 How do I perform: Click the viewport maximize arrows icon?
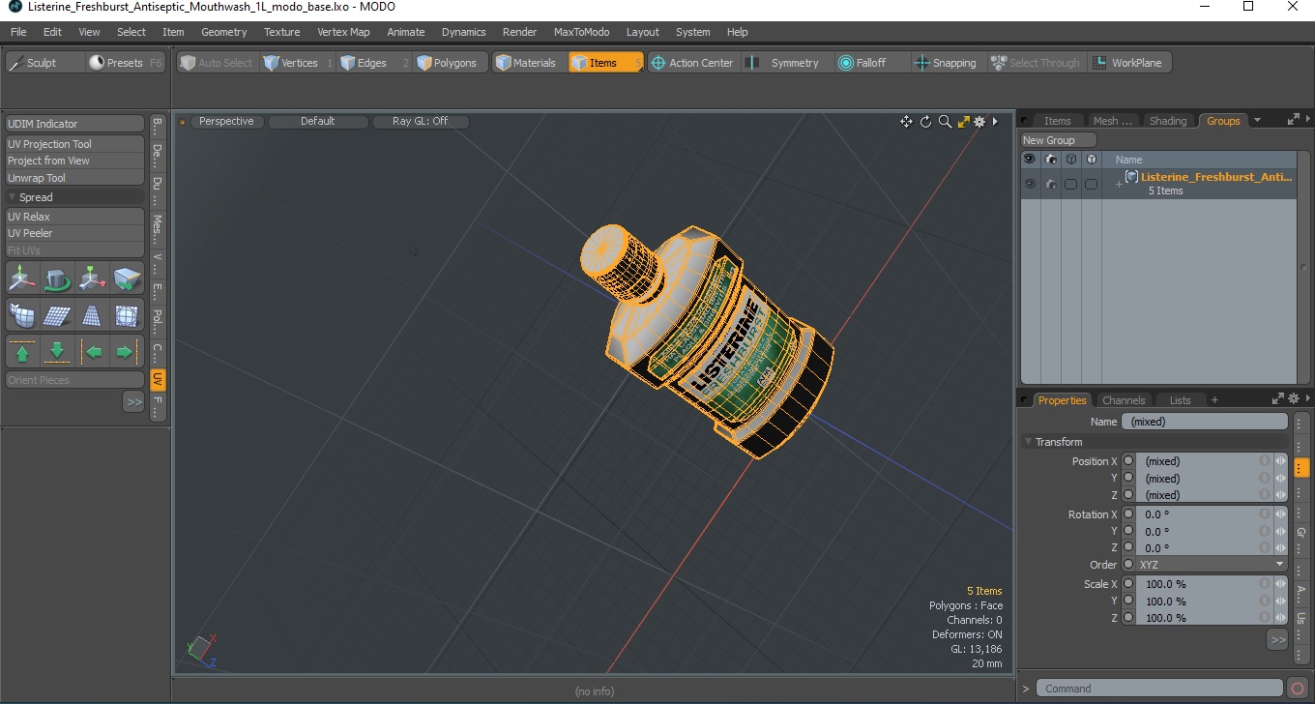click(963, 122)
